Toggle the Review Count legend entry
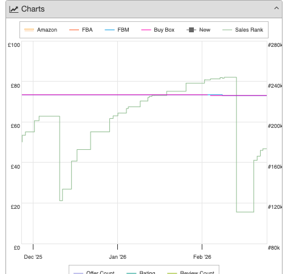Screen dimensions: 288x274 tap(191, 272)
